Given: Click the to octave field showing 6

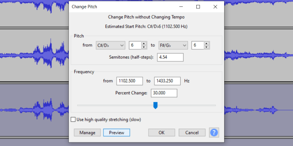Looking at the screenshot, I should (198, 45).
